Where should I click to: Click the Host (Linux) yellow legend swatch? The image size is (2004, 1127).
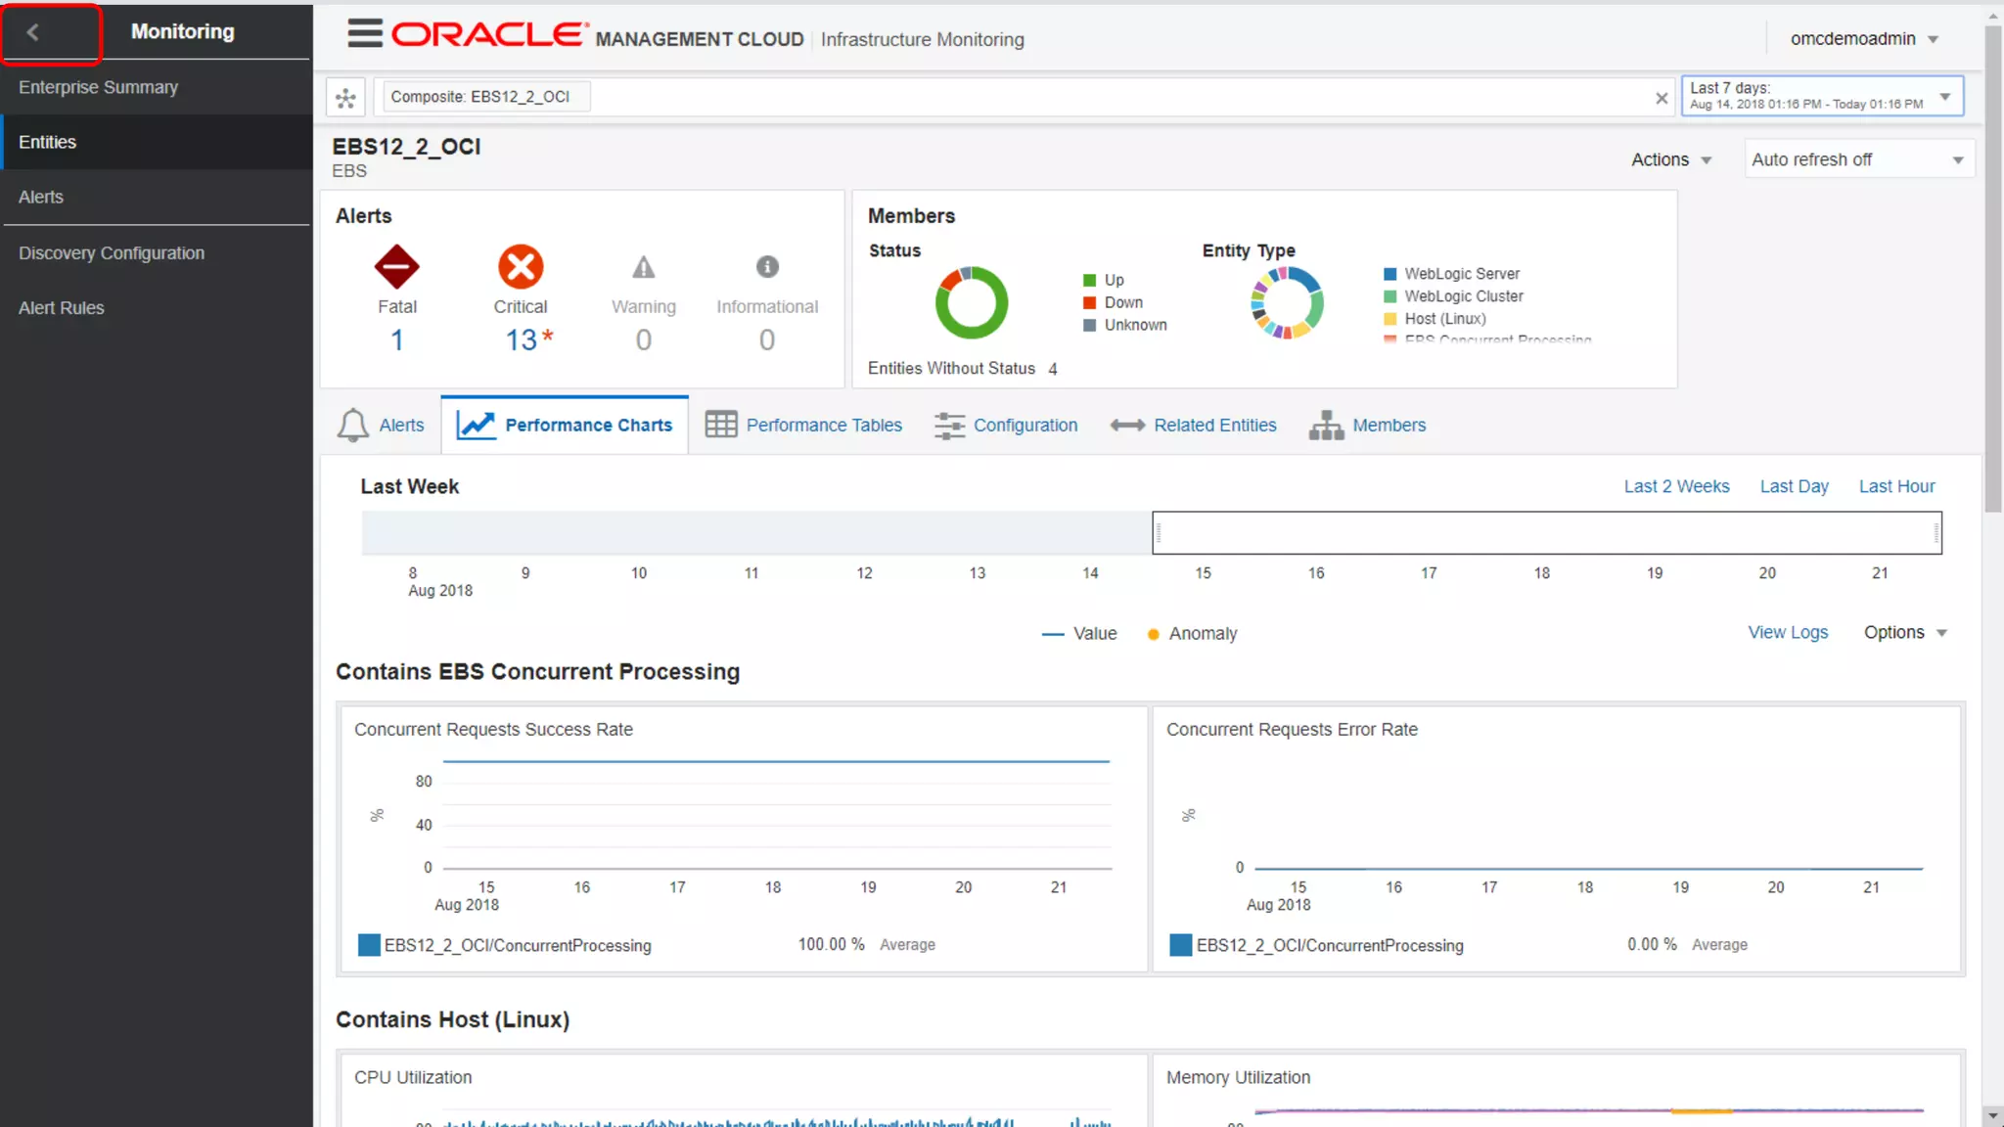tap(1389, 319)
